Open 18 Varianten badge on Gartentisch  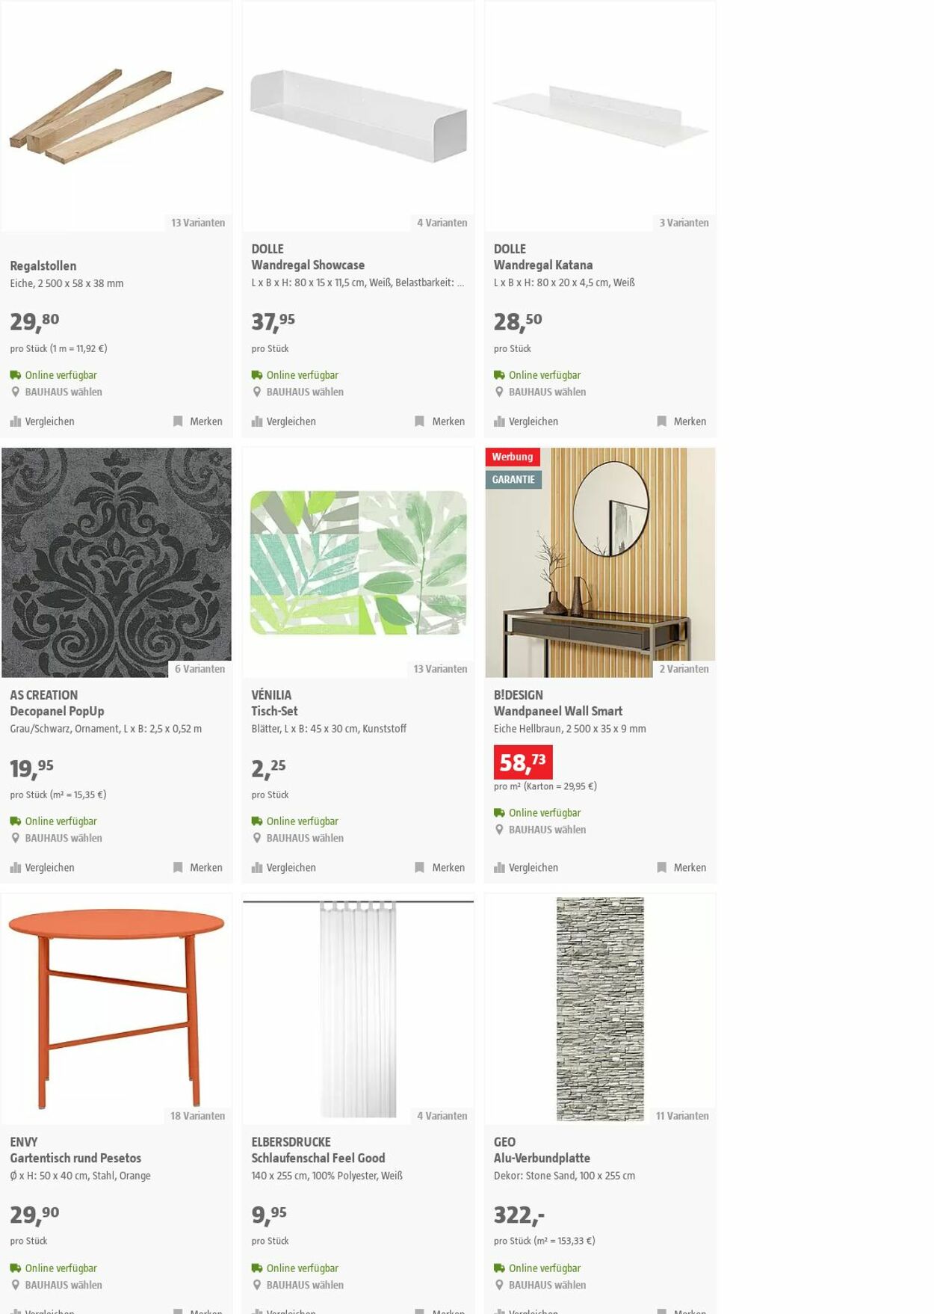point(197,1116)
